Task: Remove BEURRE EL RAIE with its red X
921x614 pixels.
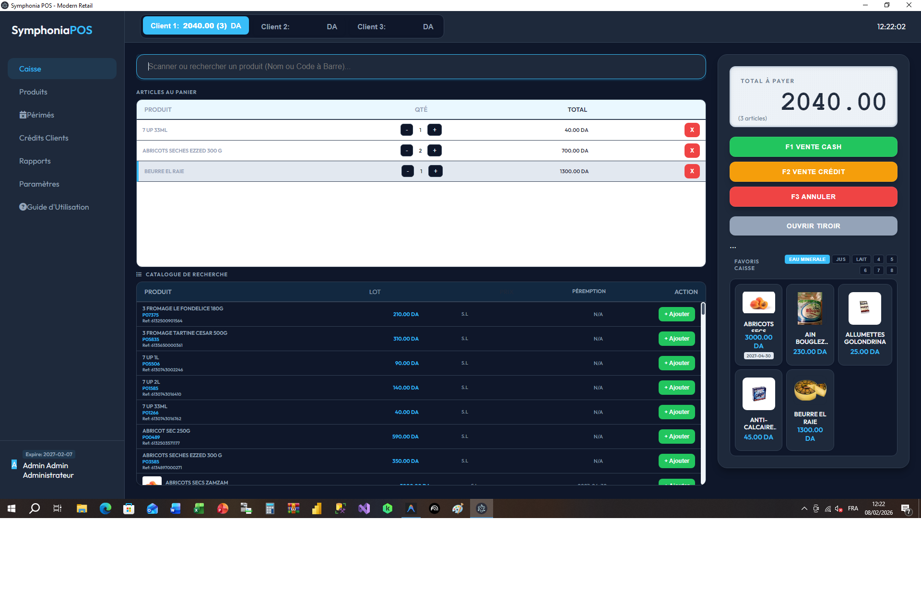Action: (692, 171)
